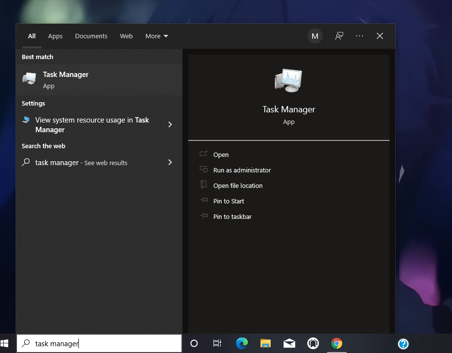Click the search box containing task manager

[99, 343]
